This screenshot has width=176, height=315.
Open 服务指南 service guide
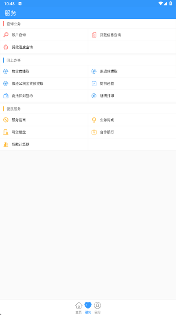(x=44, y=120)
